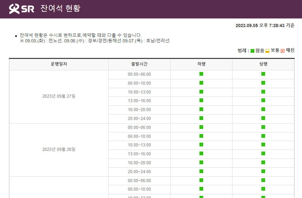Viewport: 302px width, 198px height.
Task: Click the 2023년 09월 28일 date cell
Action: tap(58, 149)
